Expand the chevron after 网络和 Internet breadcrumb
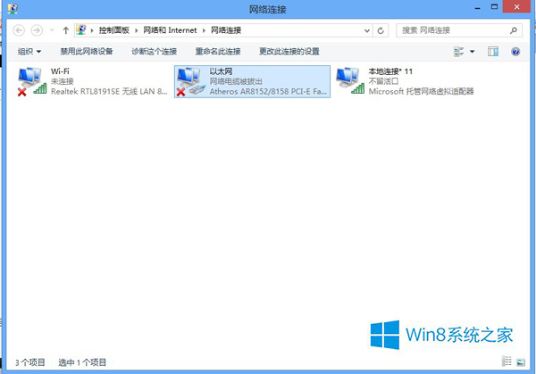This screenshot has width=536, height=374. coord(204,30)
